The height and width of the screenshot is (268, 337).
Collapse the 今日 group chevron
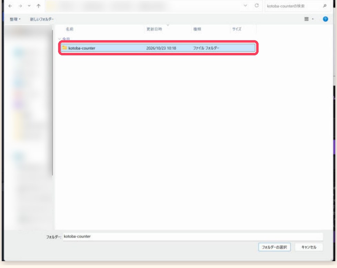(59, 39)
